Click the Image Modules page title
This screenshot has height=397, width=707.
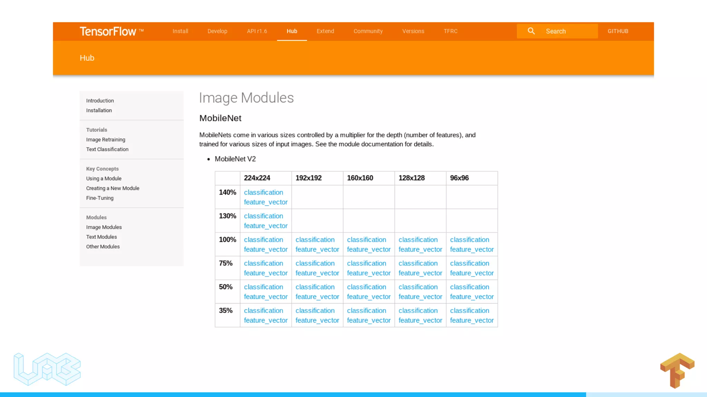tap(246, 98)
